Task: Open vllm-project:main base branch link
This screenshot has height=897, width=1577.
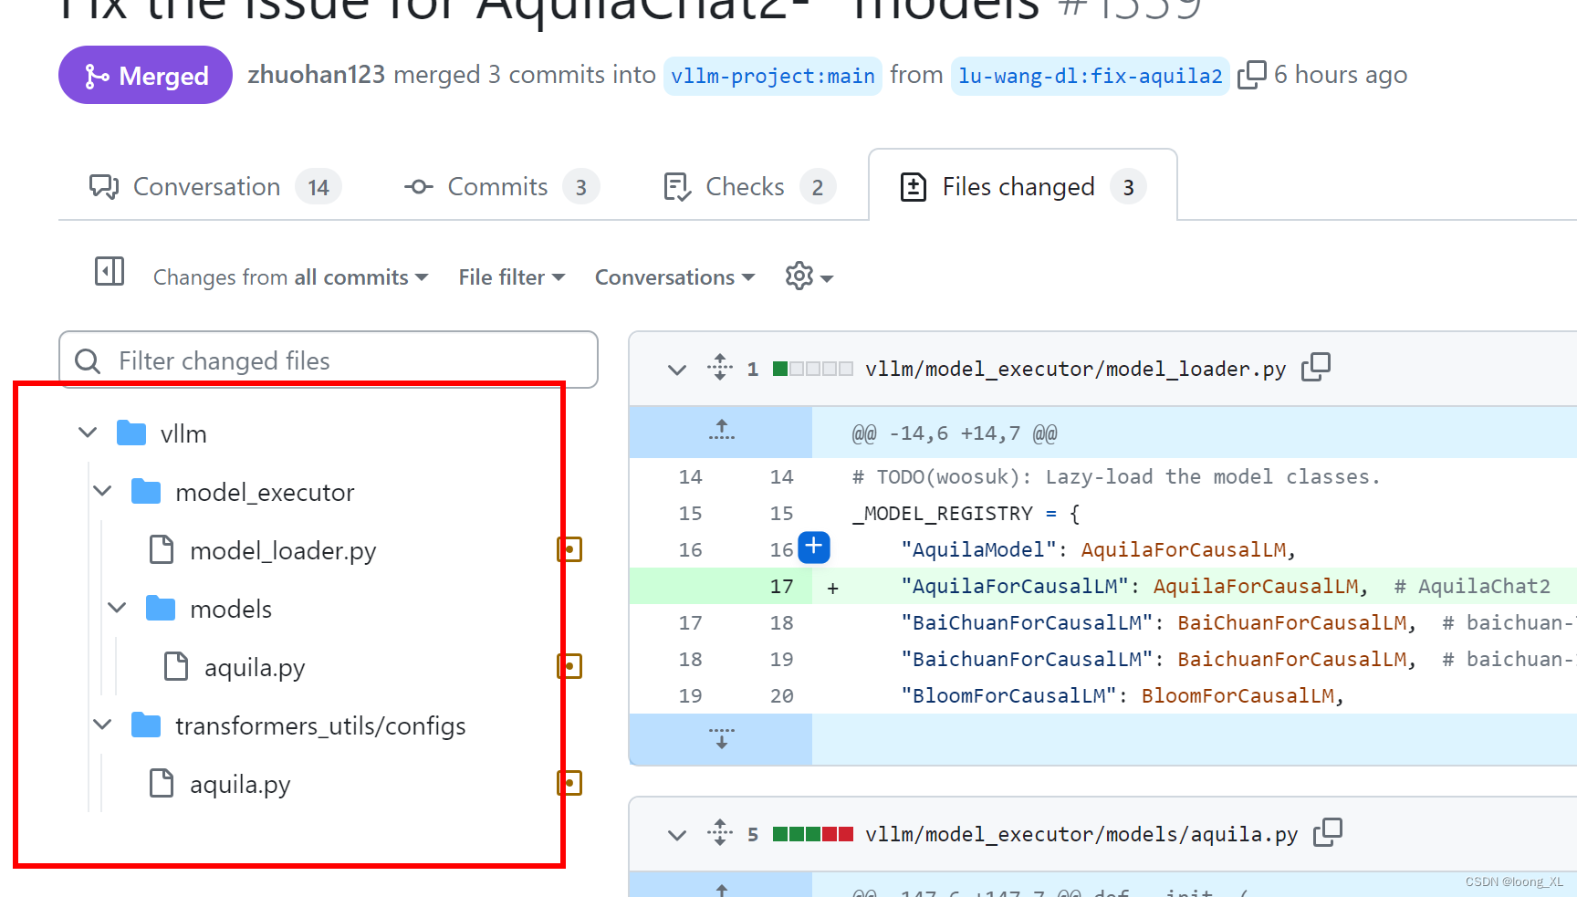Action: (x=773, y=76)
